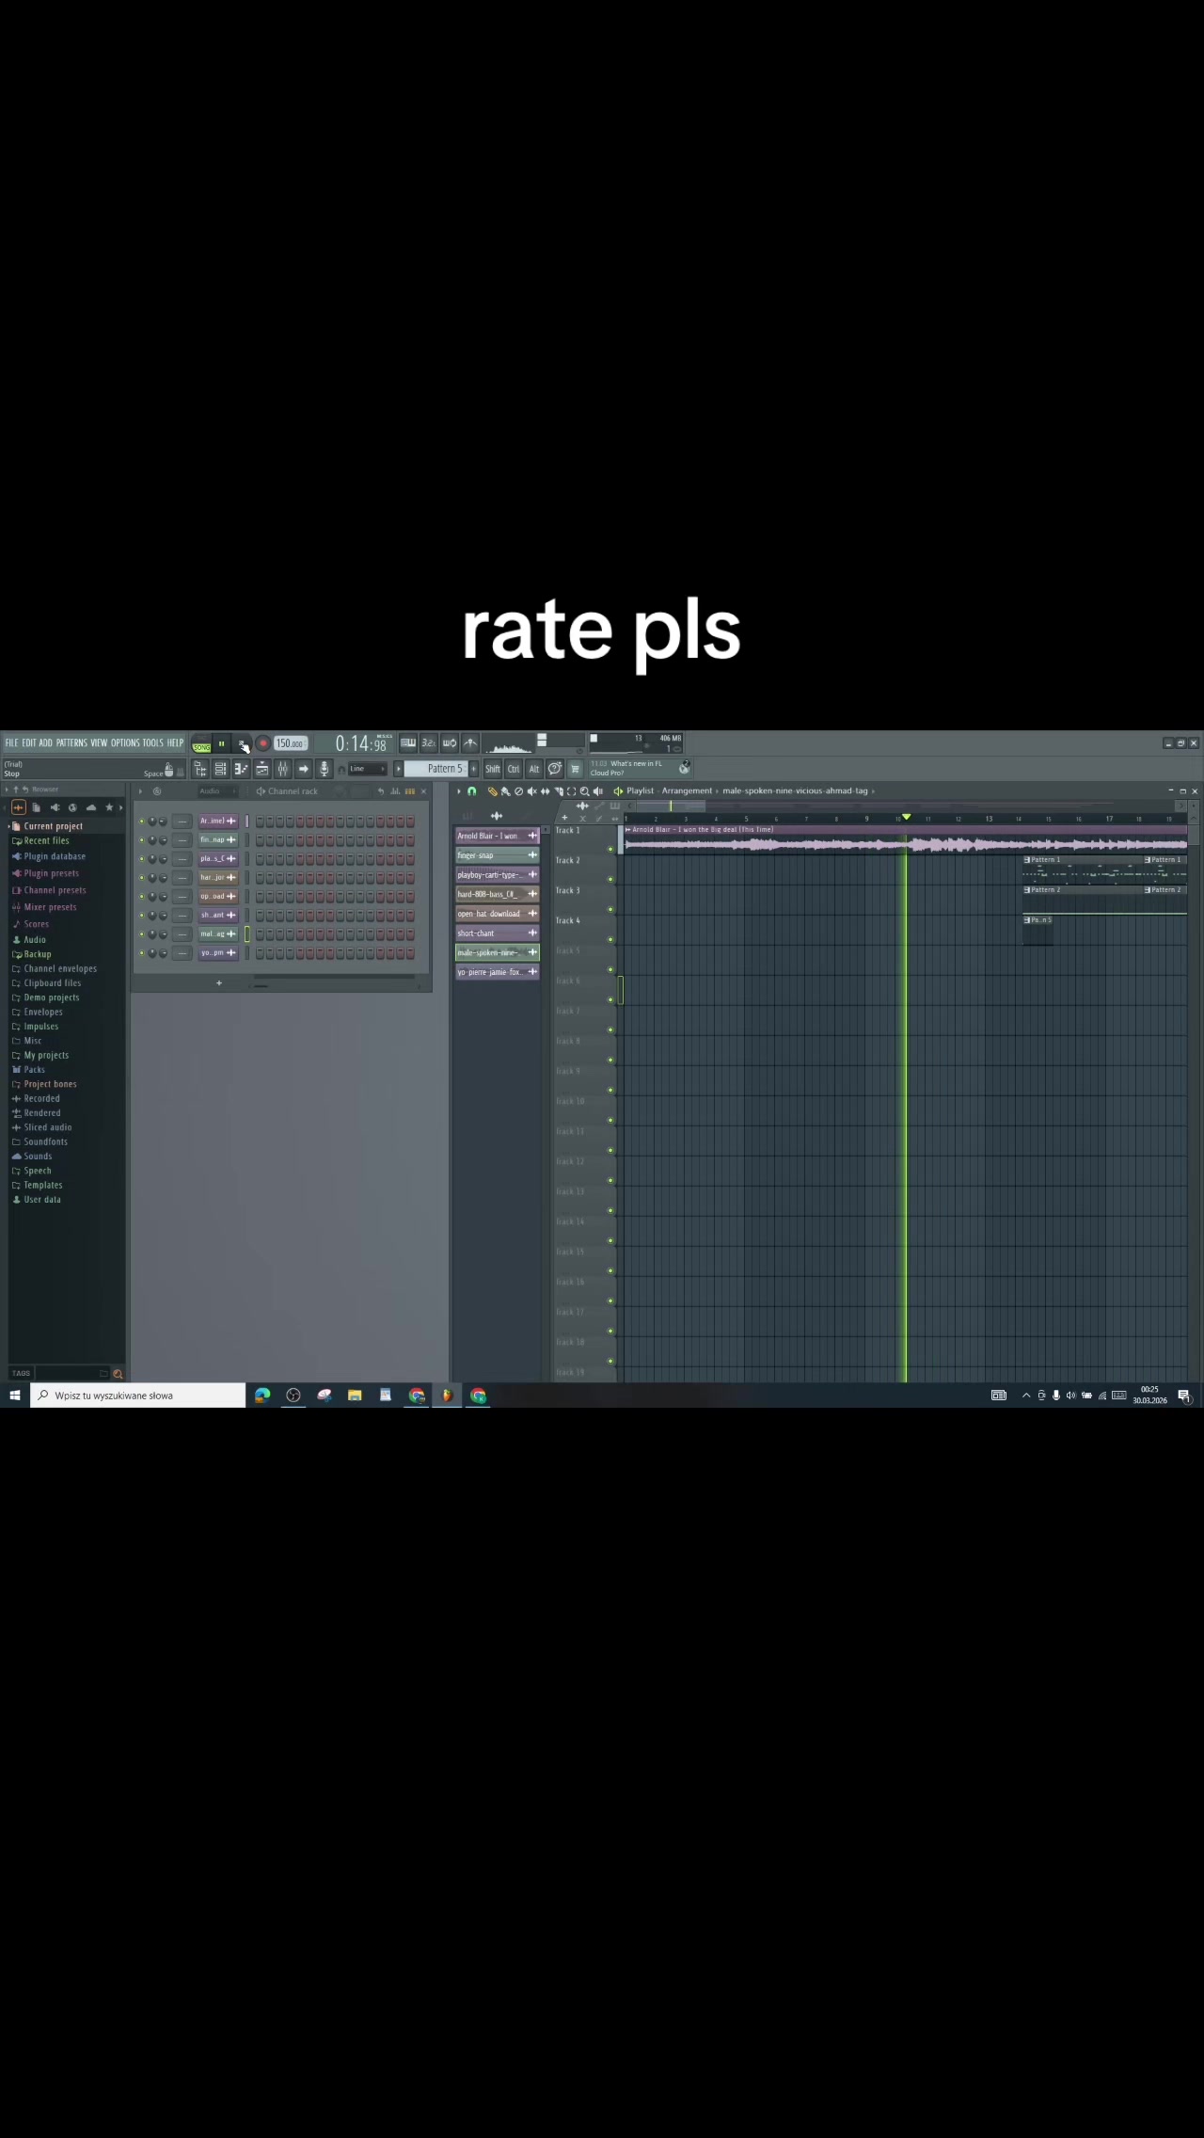Click the Alt modifier button

pos(534,769)
